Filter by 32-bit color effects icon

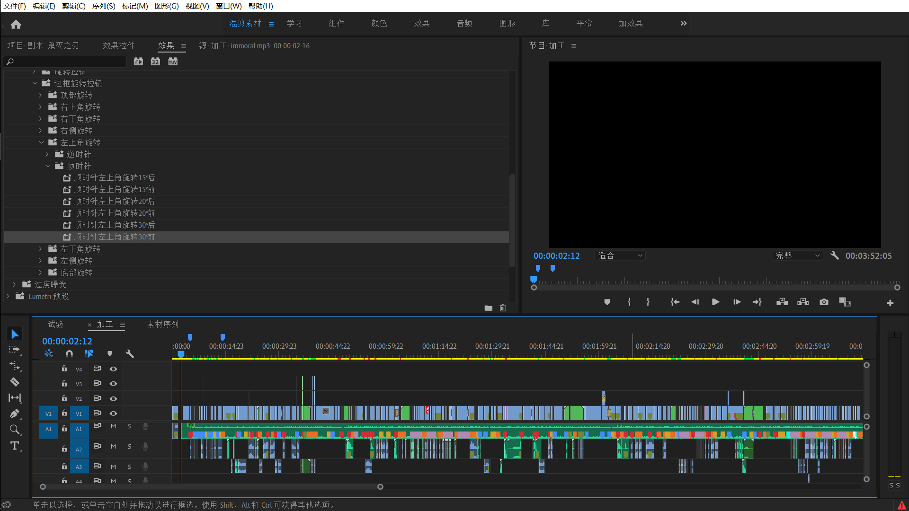pos(155,62)
